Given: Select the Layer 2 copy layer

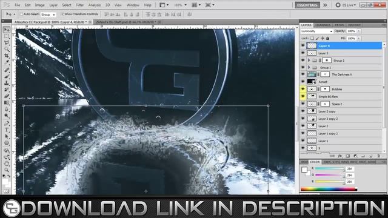Looking at the screenshot, I should click(x=341, y=111).
